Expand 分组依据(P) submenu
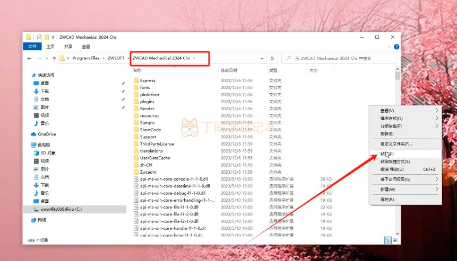This screenshot has height=261, width=457. tap(406, 126)
